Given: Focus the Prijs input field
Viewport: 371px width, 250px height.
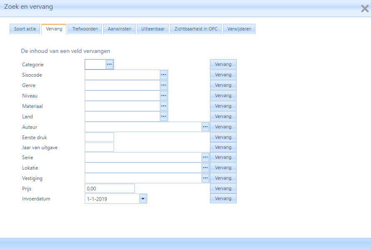Looking at the screenshot, I should 109,188.
